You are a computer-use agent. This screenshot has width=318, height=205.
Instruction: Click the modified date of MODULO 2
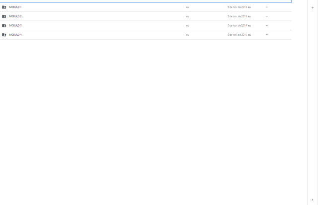point(239,16)
